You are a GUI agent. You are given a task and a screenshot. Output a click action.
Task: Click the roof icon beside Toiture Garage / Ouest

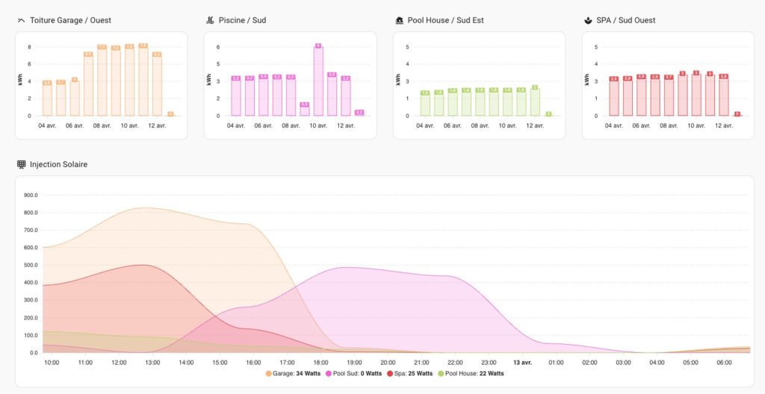[x=21, y=20]
